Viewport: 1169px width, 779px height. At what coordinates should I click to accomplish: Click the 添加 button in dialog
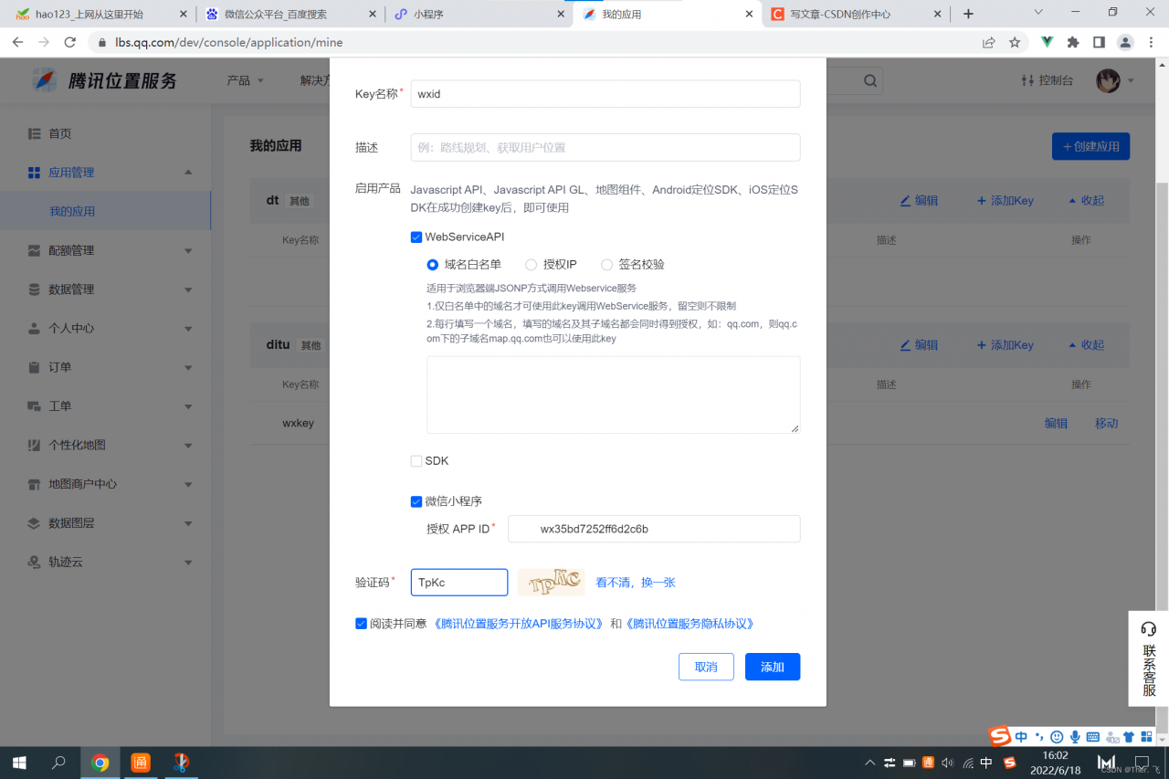click(773, 667)
